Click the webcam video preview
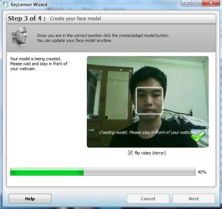This screenshot has height=209, width=222. [x=148, y=102]
